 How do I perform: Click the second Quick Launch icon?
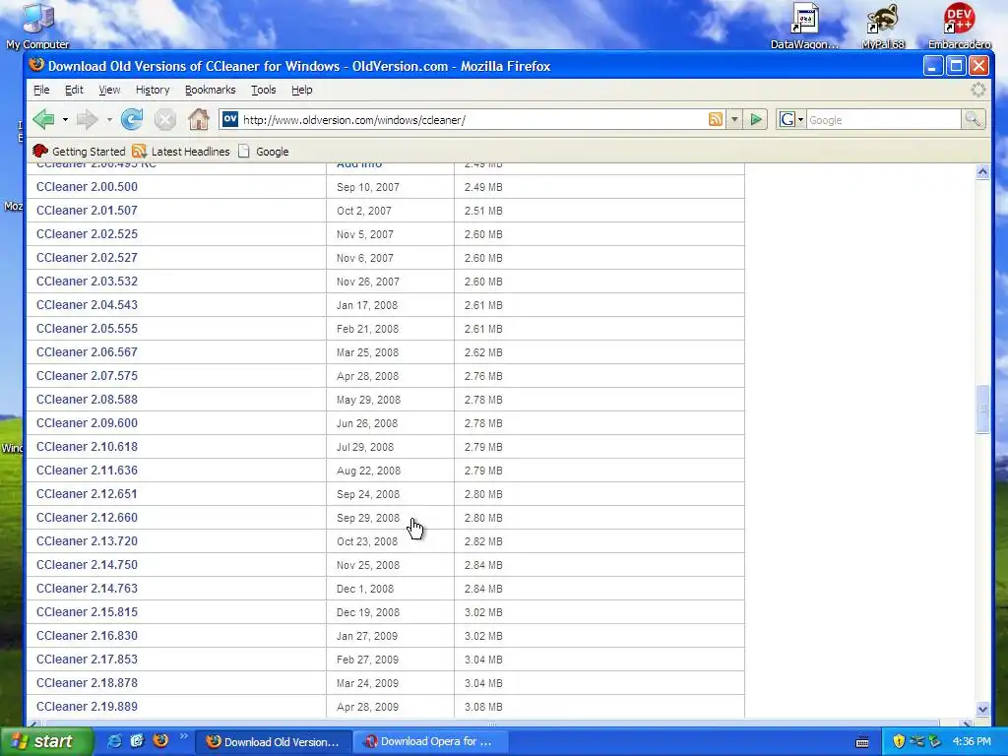point(137,741)
